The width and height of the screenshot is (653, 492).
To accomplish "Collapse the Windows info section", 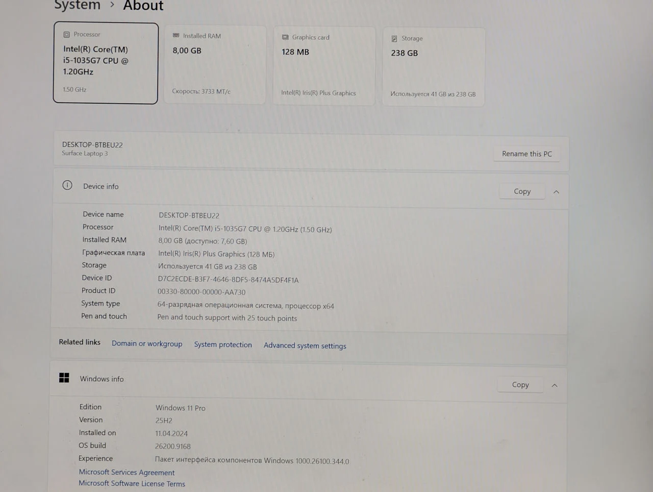I will click(555, 385).
